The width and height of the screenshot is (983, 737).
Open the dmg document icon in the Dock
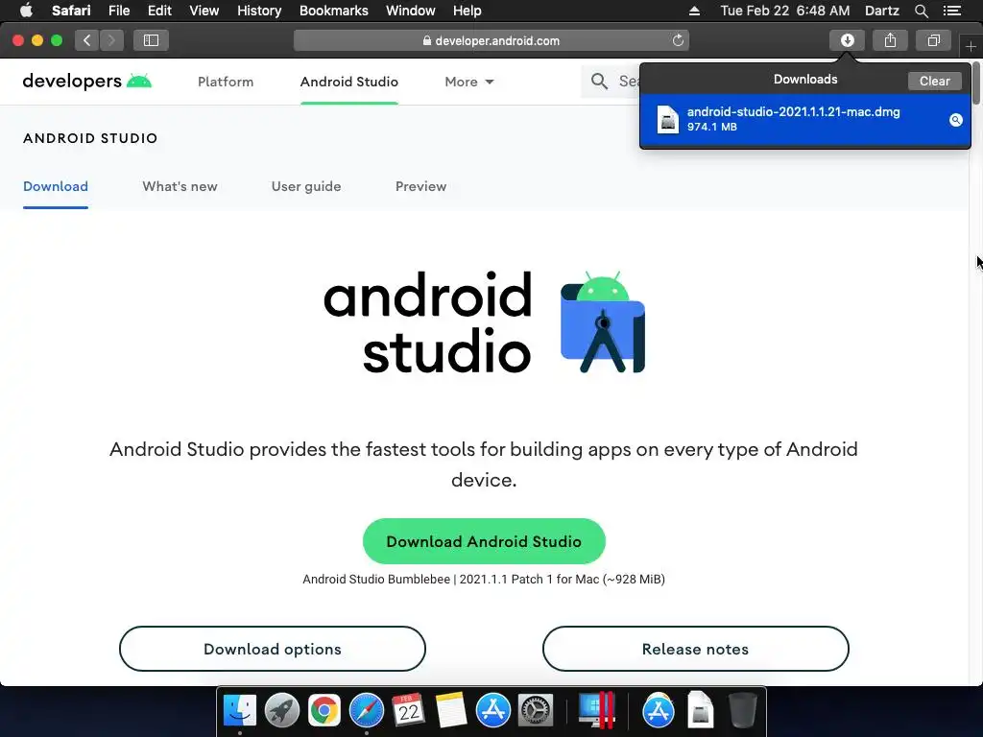tap(700, 710)
